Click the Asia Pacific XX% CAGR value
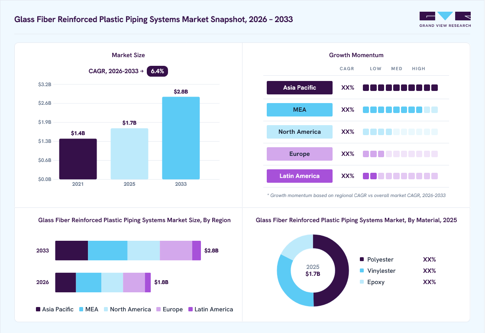This screenshot has height=333, width=485. tap(348, 87)
